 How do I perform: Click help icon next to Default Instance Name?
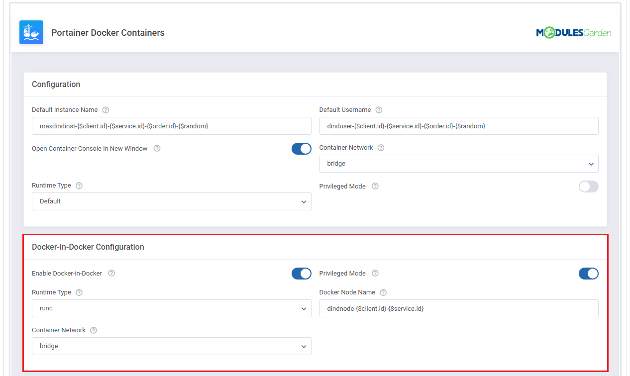pyautogui.click(x=105, y=110)
